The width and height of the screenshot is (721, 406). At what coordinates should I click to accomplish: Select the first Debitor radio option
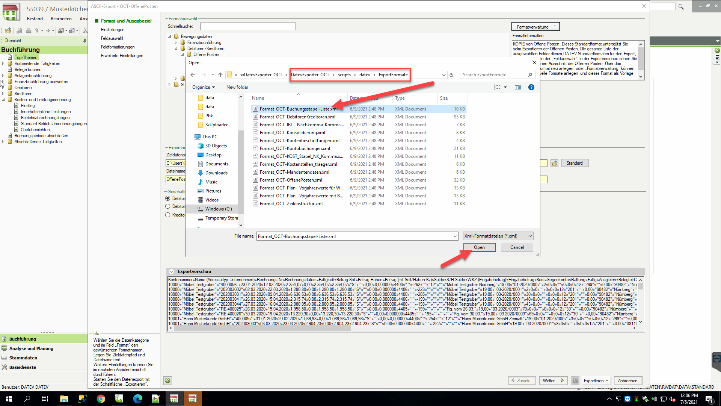click(x=167, y=198)
